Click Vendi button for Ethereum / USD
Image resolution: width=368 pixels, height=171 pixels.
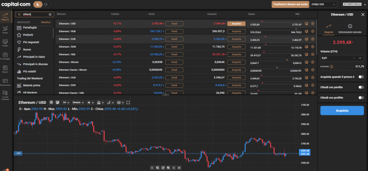pos(174,24)
